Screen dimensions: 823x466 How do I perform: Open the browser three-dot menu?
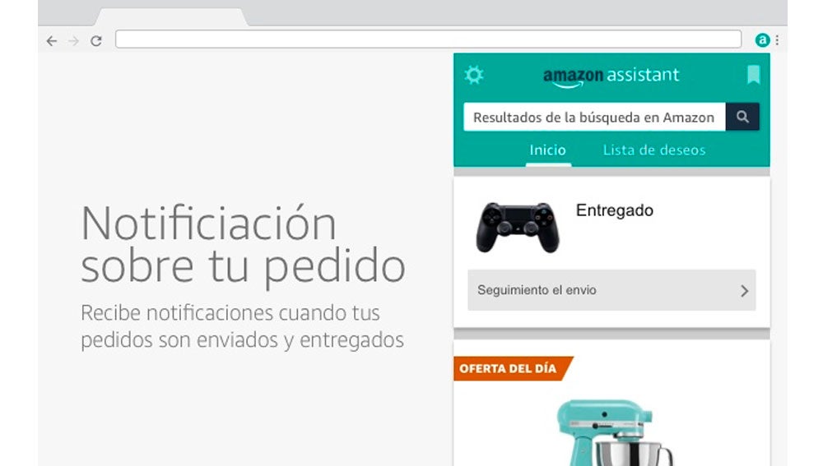778,39
